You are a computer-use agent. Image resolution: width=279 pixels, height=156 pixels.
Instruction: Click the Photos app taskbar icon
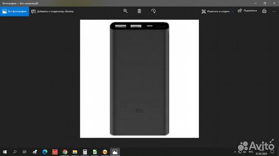tap(115, 152)
